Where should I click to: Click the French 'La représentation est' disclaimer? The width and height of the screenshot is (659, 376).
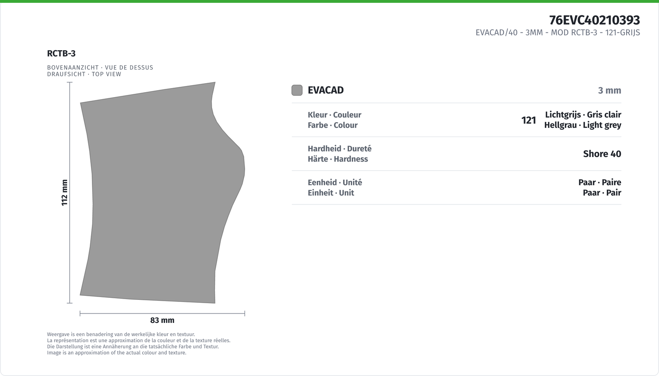pos(139,341)
